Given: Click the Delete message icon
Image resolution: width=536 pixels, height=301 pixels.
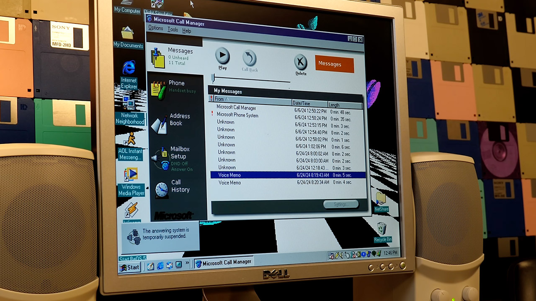Looking at the screenshot, I should coord(300,63).
